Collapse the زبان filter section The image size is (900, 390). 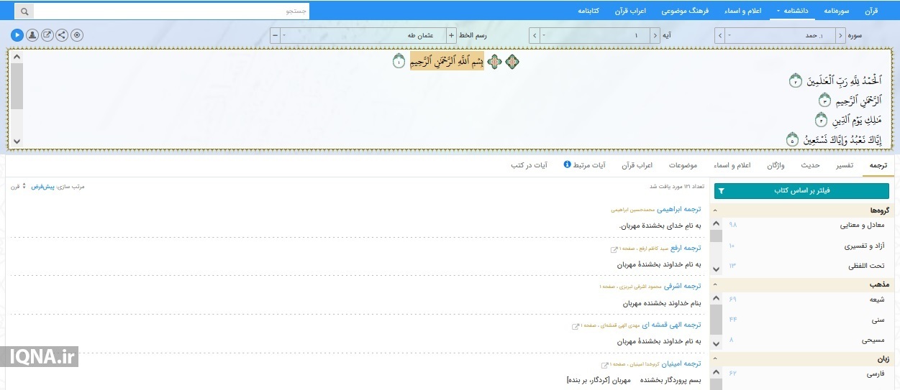click(716, 358)
